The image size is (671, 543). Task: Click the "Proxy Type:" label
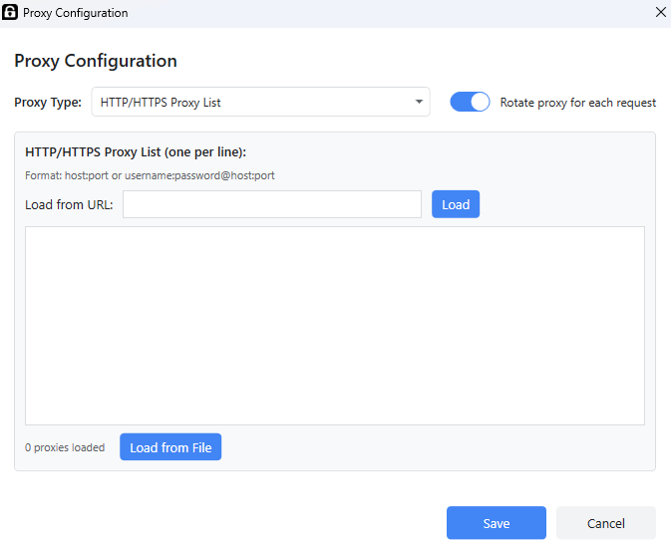tap(48, 103)
